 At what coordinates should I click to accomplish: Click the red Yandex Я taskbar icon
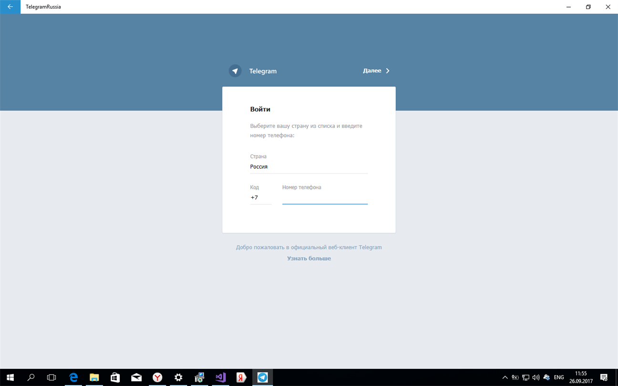click(241, 377)
